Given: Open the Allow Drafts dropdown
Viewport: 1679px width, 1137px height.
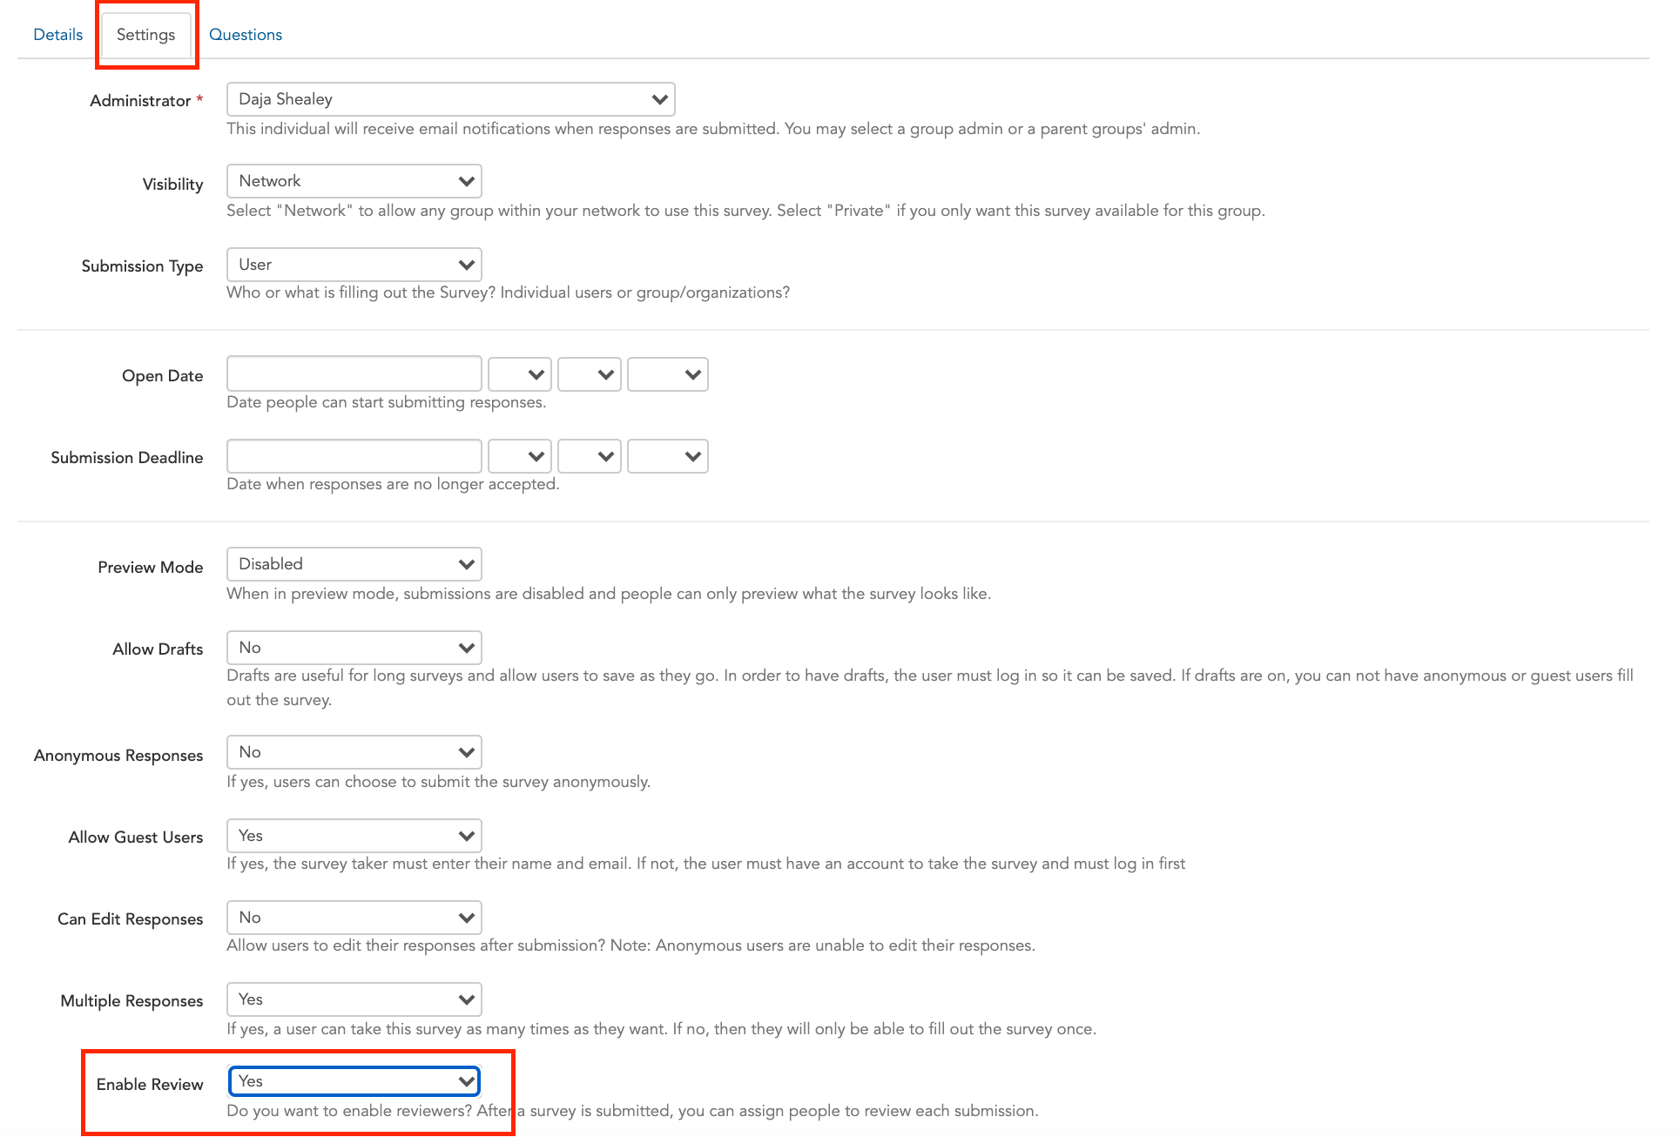Looking at the screenshot, I should click(x=354, y=648).
